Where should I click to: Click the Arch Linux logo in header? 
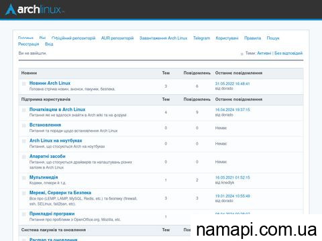[x=35, y=9]
